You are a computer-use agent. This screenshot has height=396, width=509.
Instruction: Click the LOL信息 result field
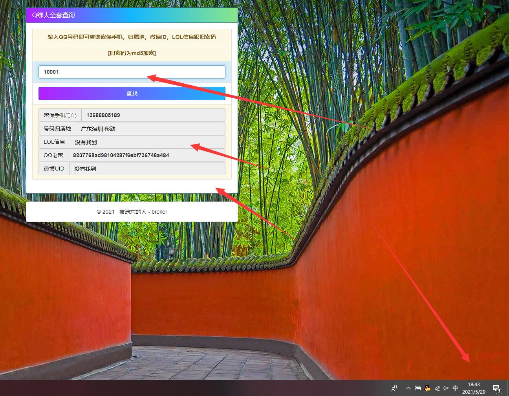(x=147, y=142)
